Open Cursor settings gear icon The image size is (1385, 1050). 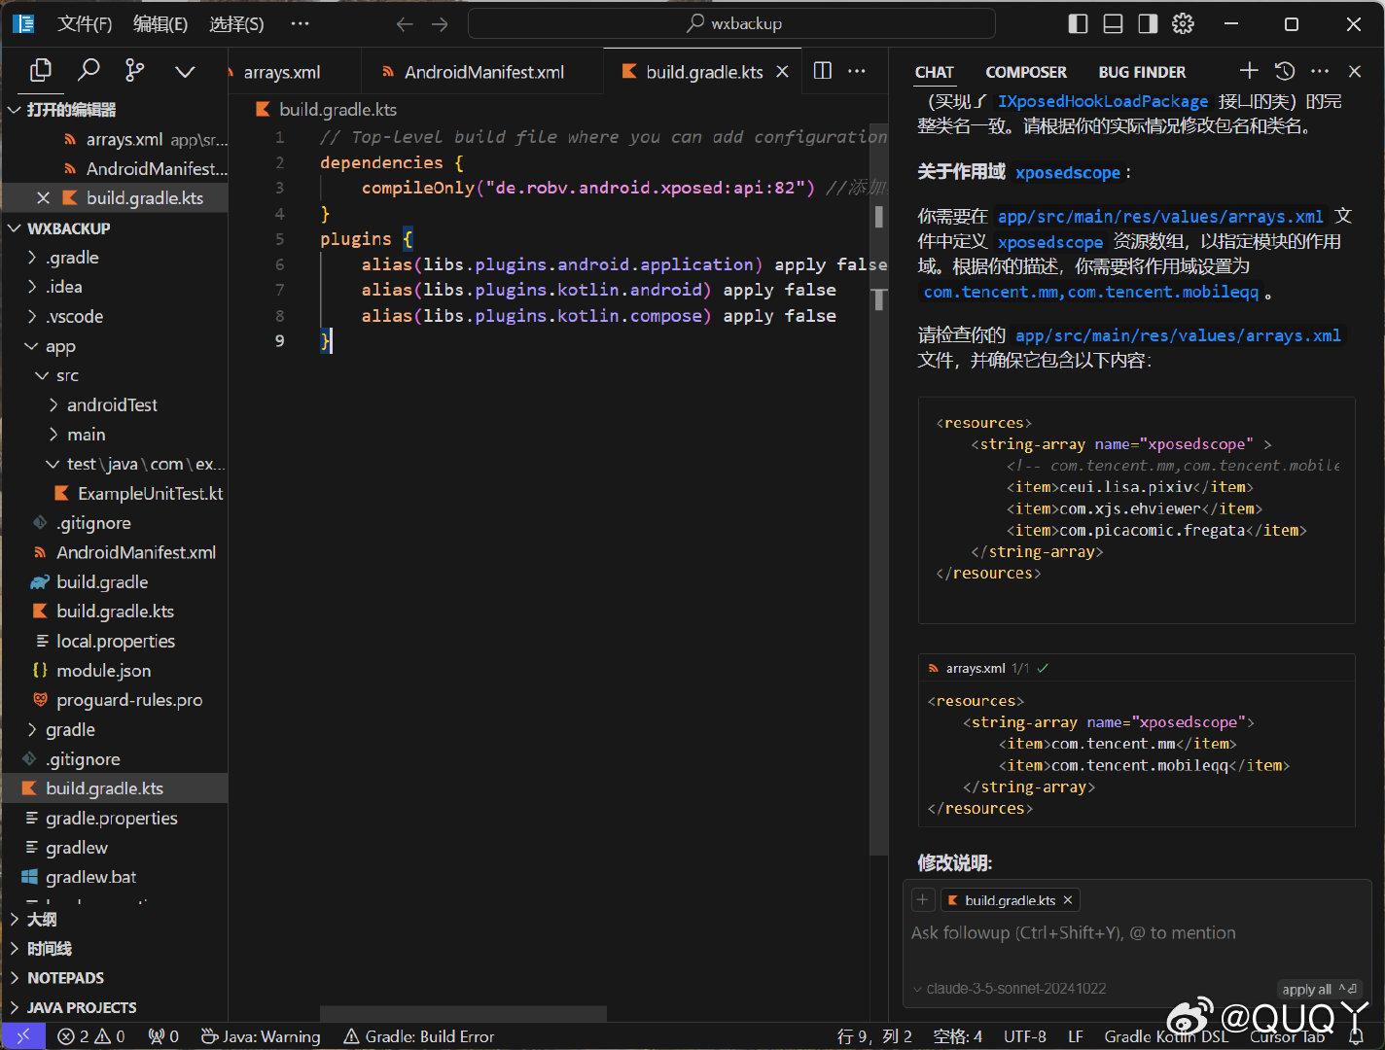[1183, 24]
